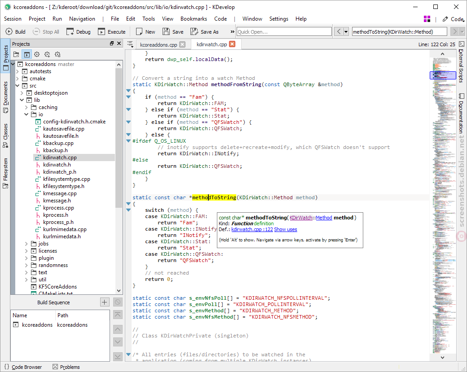Viewport: 467px width, 372px height.
Task: Go forward with the navigation arrow
Action: (x=454, y=31)
